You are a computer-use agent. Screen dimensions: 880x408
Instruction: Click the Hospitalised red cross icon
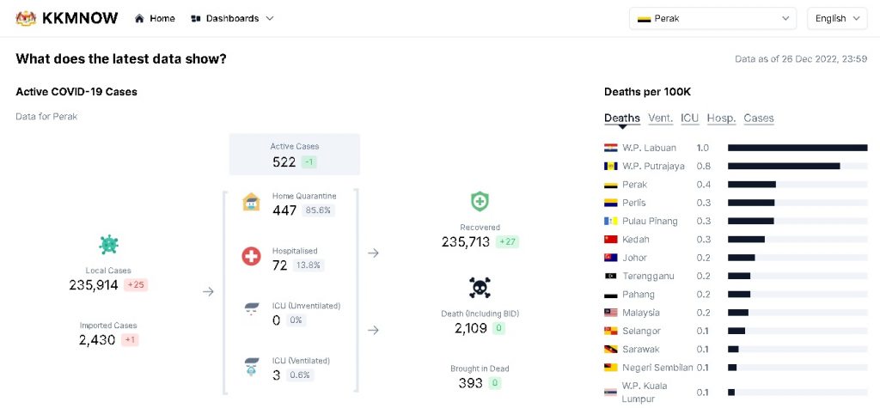(x=251, y=256)
